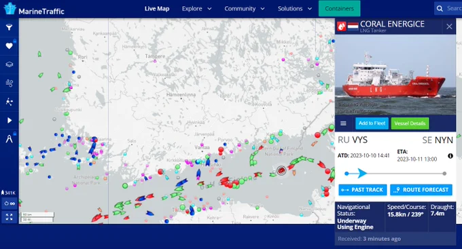Screen dimensions: 462x249
Task: Expand the Solutions menu
Action: 295,9
